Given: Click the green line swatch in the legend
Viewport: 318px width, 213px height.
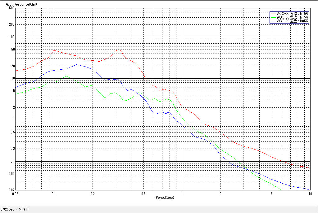Looking at the screenshot, I should click(x=273, y=17).
